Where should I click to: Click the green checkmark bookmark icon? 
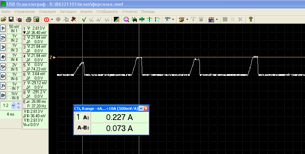click(84, 20)
